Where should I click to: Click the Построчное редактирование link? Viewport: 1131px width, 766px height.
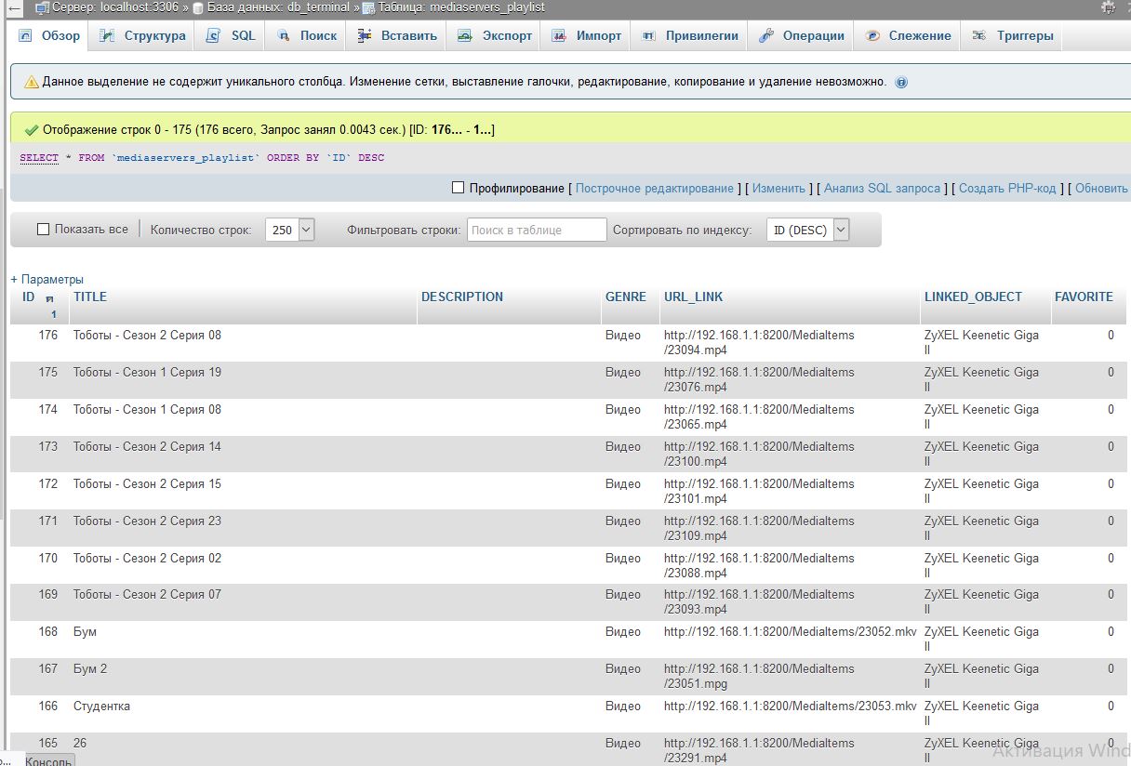(654, 188)
